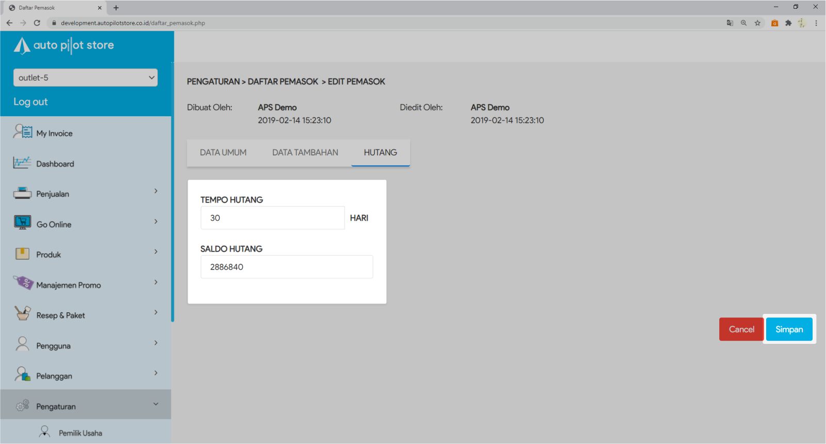Expand the Pengguna submenu chevron
The image size is (826, 444).
tap(156, 343)
